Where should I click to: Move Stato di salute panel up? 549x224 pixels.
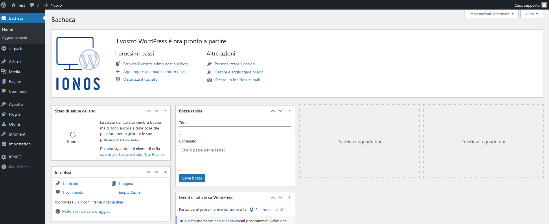point(149,111)
